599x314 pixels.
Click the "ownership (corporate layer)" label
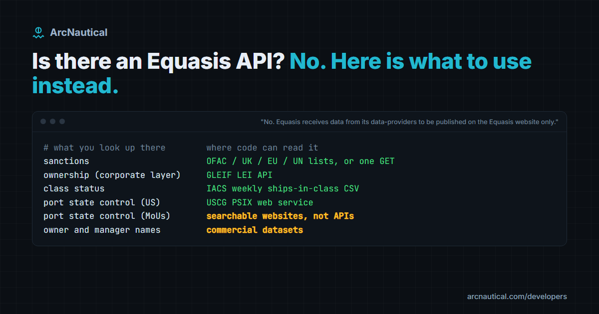point(112,175)
